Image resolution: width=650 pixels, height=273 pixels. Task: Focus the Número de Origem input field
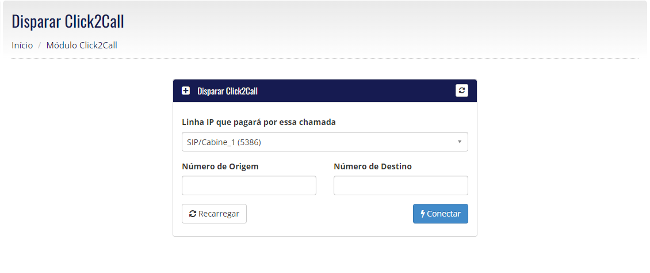tap(248, 185)
